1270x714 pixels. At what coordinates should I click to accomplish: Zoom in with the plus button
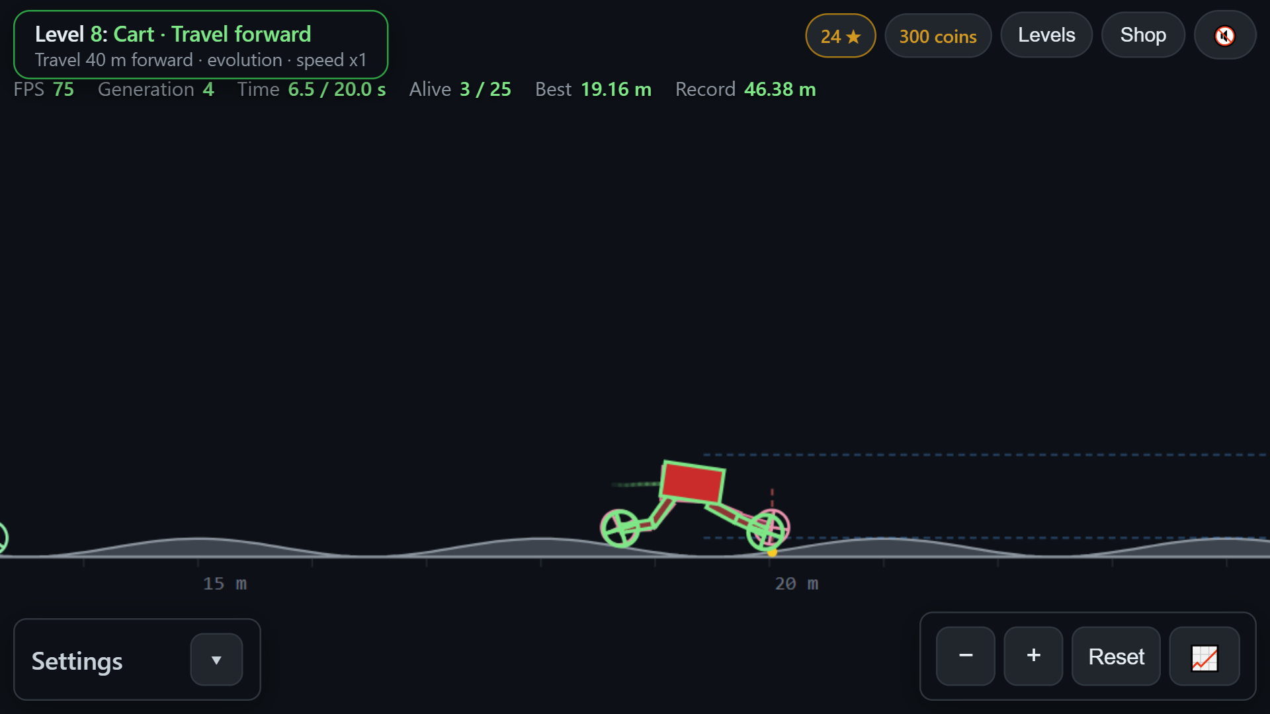1033,656
